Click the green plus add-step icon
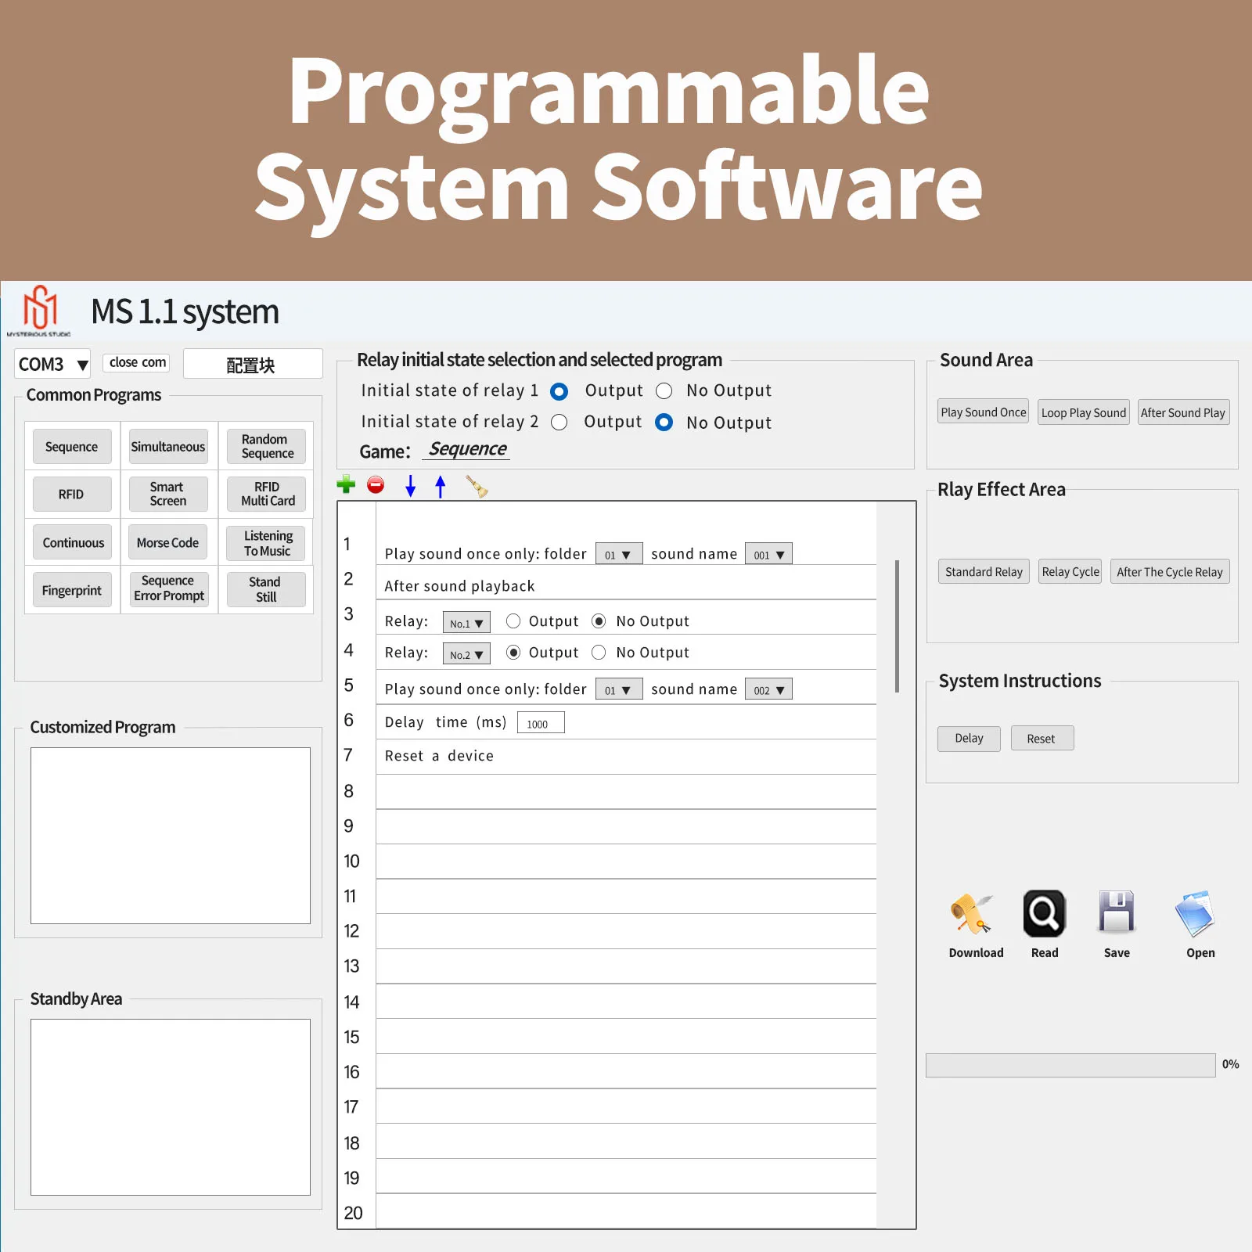 tap(346, 485)
